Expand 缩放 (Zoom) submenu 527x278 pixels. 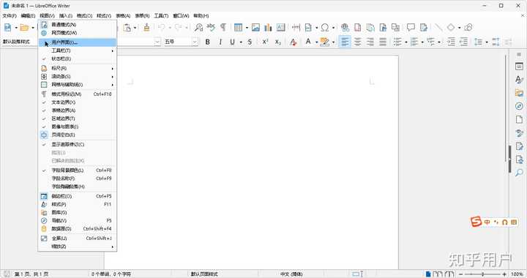coord(78,247)
